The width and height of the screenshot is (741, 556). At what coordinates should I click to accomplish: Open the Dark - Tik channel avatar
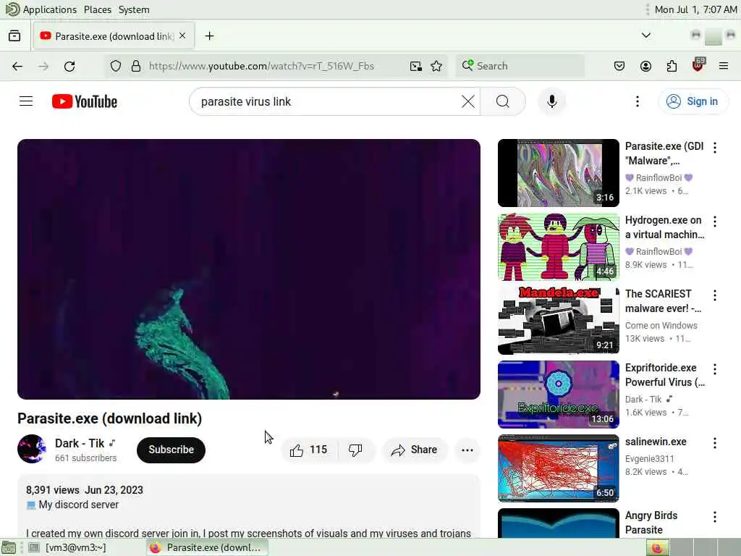32,449
